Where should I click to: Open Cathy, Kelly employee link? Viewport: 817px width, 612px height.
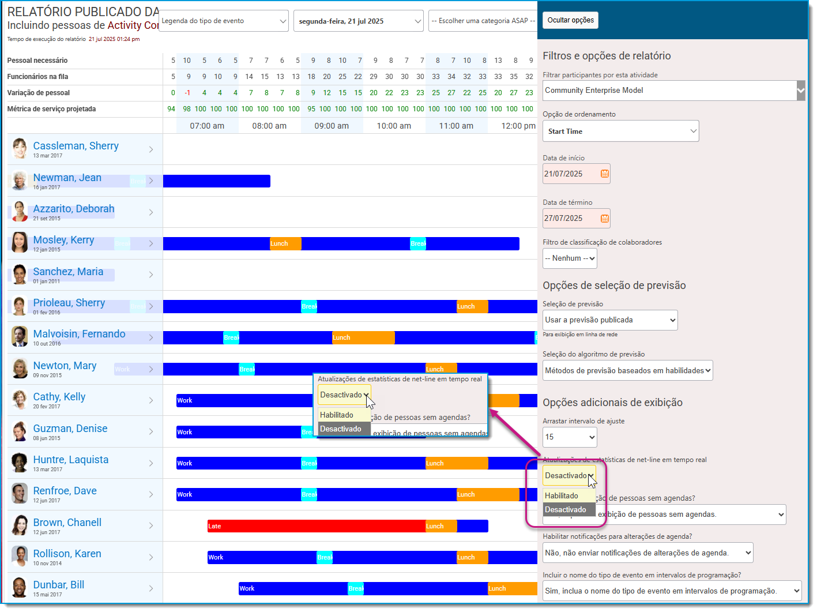point(59,397)
